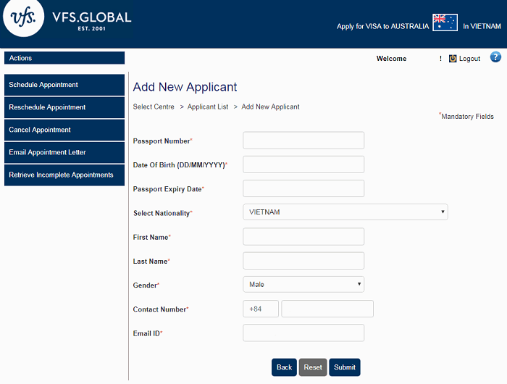Open the Select Nationality dropdown
Screen dimensions: 507x384
pyautogui.click(x=345, y=212)
